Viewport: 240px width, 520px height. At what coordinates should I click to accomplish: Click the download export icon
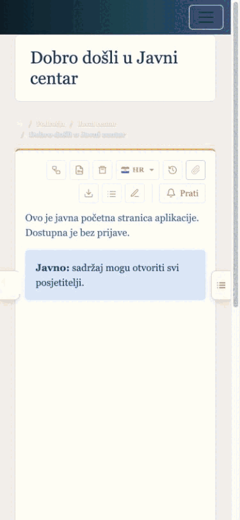pos(88,193)
